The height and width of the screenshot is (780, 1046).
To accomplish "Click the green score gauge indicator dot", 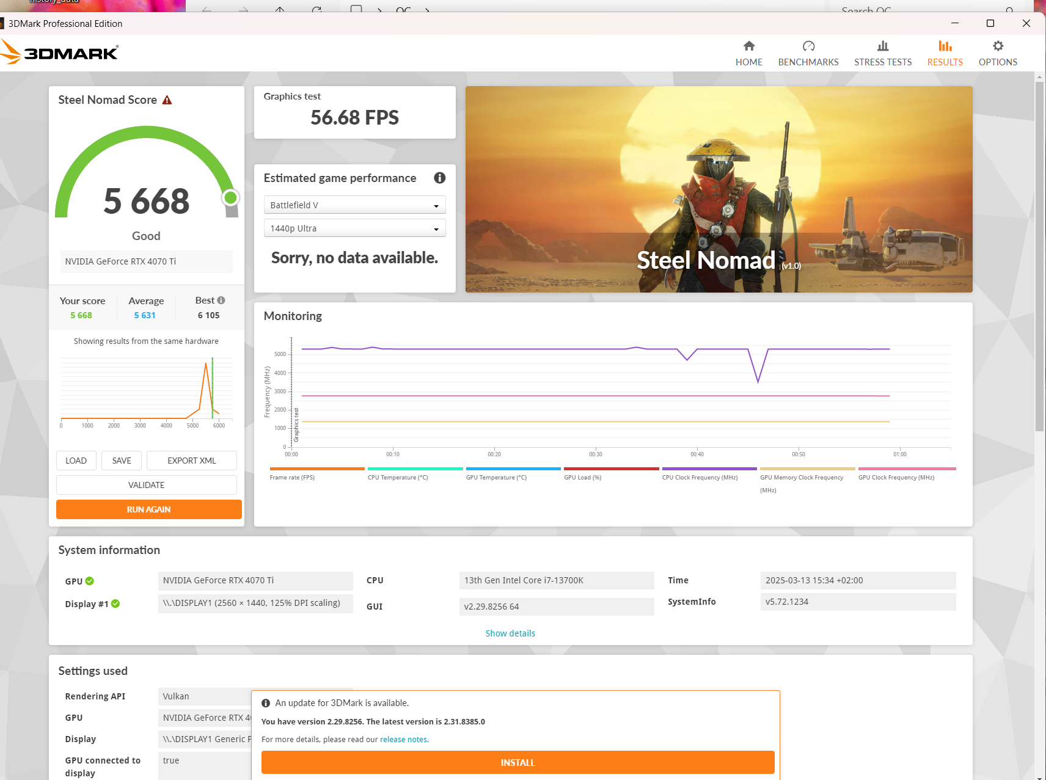I will click(230, 197).
